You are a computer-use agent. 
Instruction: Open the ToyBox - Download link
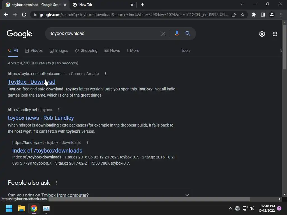(31, 82)
